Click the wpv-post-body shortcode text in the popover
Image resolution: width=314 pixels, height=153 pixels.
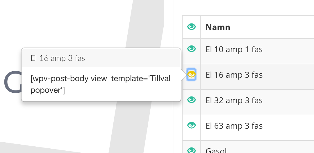(x=101, y=84)
